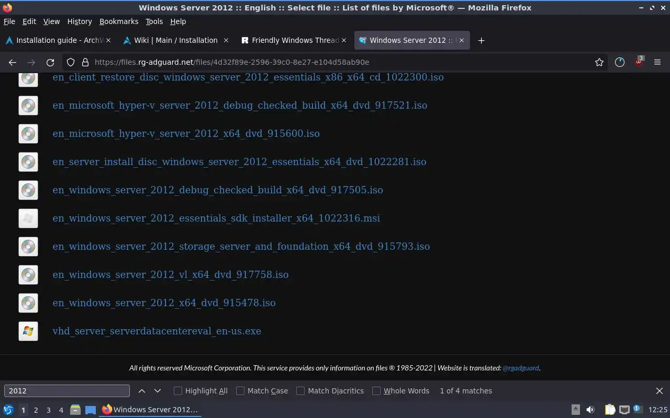The height and width of the screenshot is (418, 670).
Task: Close the Friendly Windows Thread tab
Action: coord(344,40)
